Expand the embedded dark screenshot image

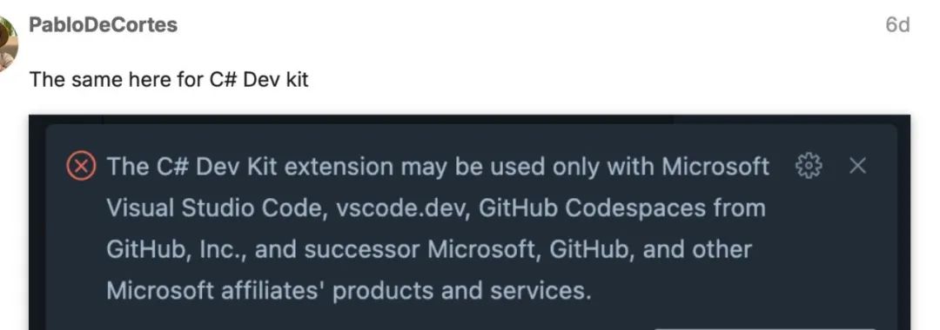469,222
